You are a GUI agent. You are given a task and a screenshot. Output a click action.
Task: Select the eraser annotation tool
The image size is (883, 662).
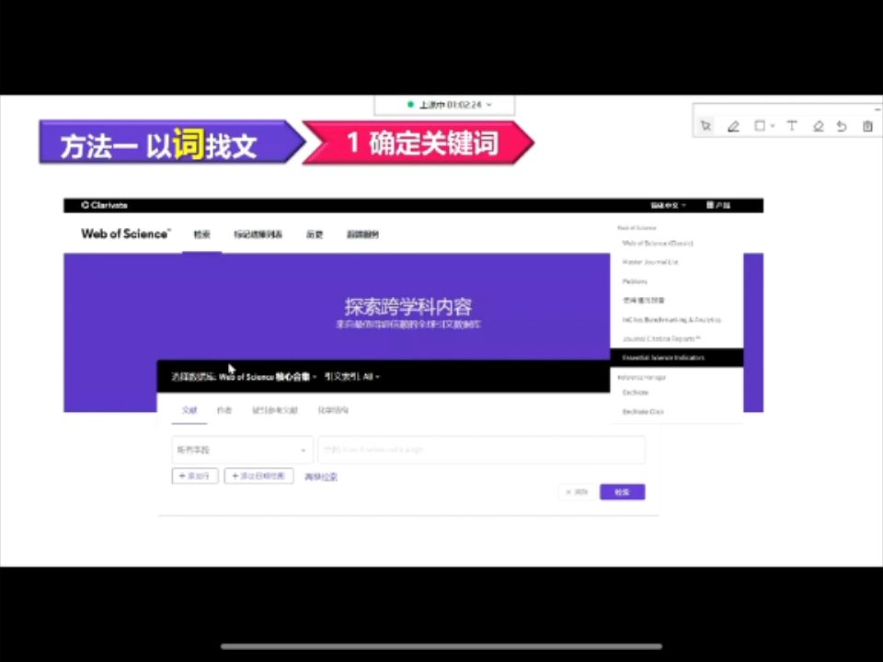pyautogui.click(x=819, y=126)
